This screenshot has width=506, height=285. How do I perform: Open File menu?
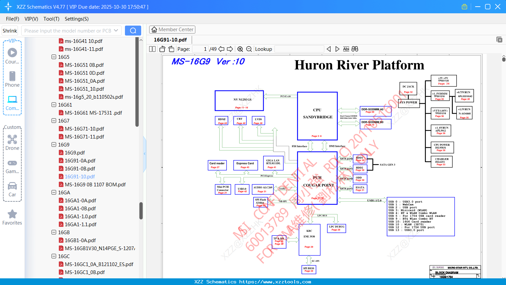pos(13,19)
